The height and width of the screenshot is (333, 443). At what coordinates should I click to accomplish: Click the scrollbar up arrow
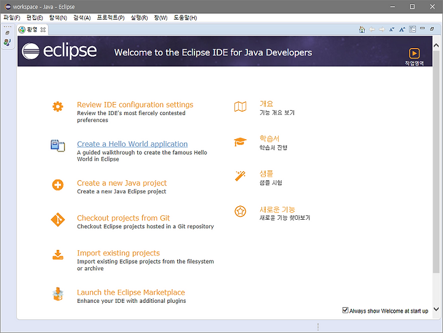click(436, 45)
